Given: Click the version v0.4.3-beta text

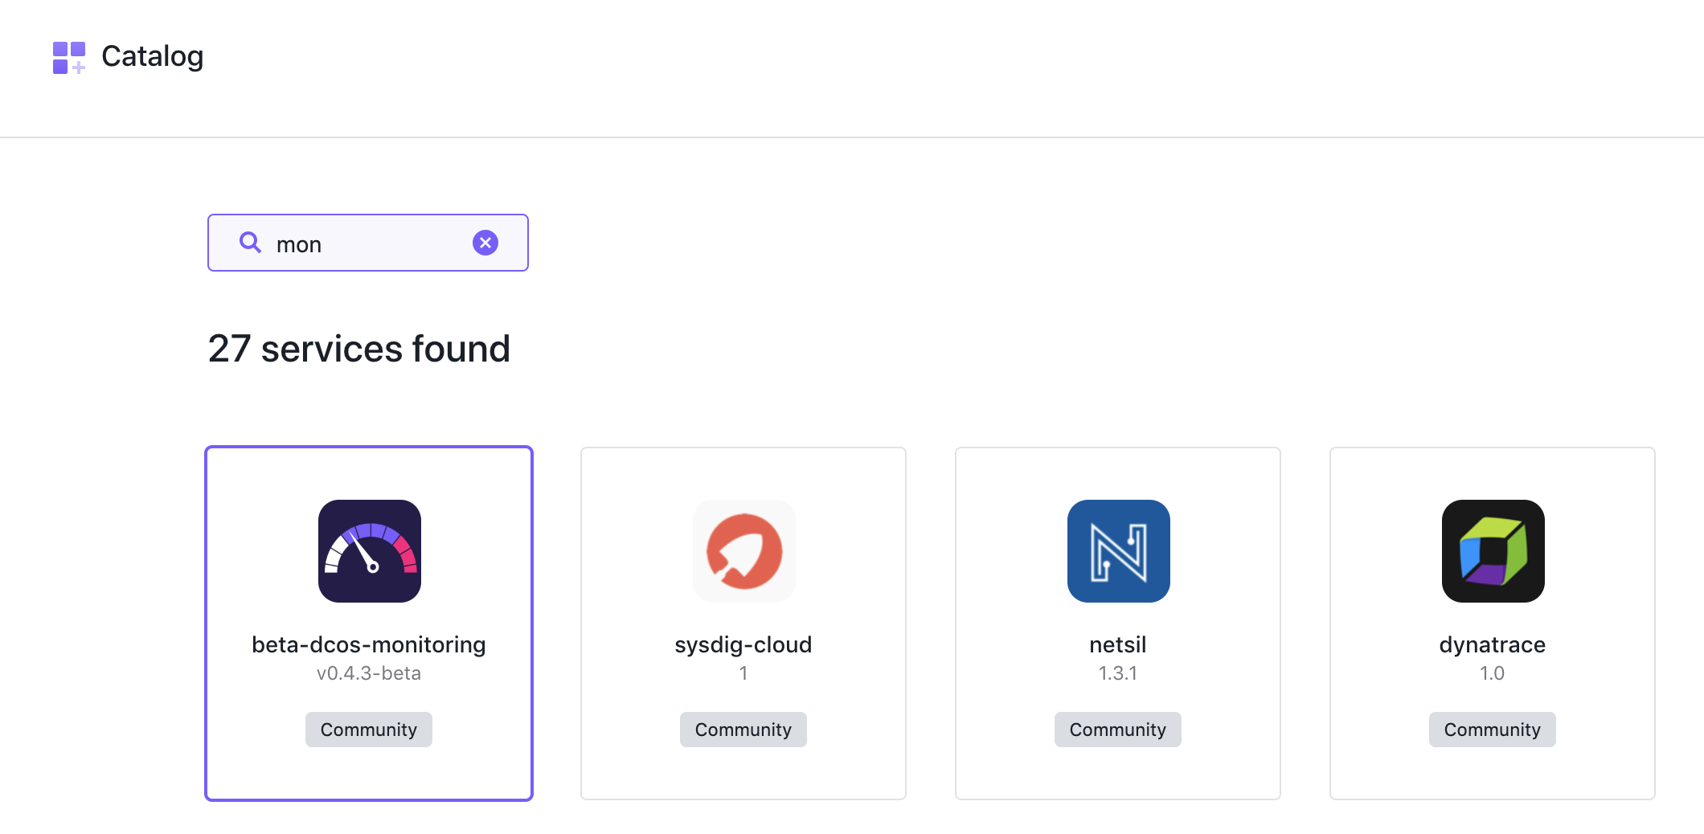Looking at the screenshot, I should point(369,673).
